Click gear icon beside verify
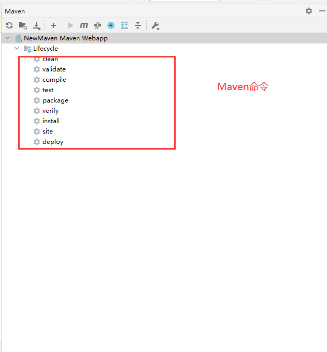Image resolution: width=327 pixels, height=352 pixels. tap(37, 111)
